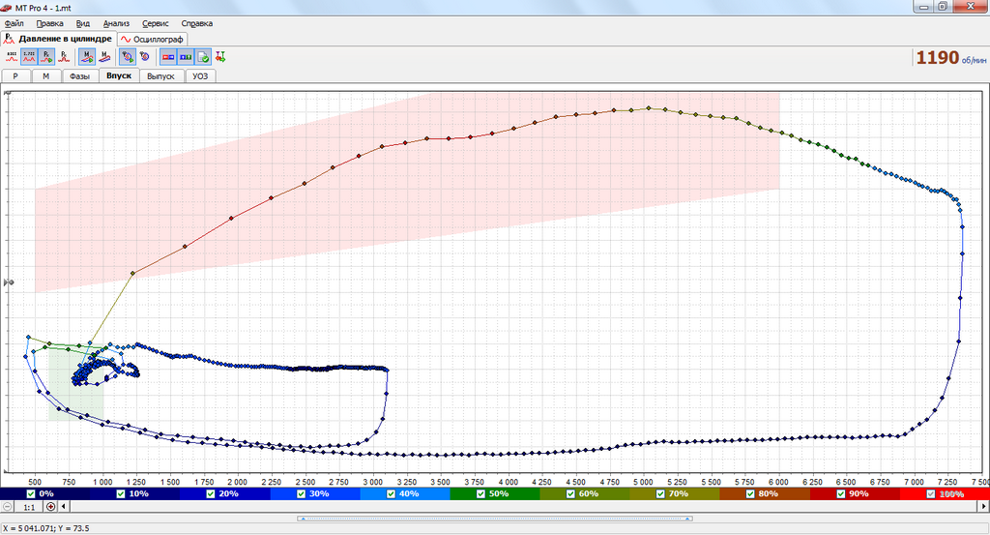Reset zoom with the 1:1 button
Screen dimensions: 990x535
(29, 507)
